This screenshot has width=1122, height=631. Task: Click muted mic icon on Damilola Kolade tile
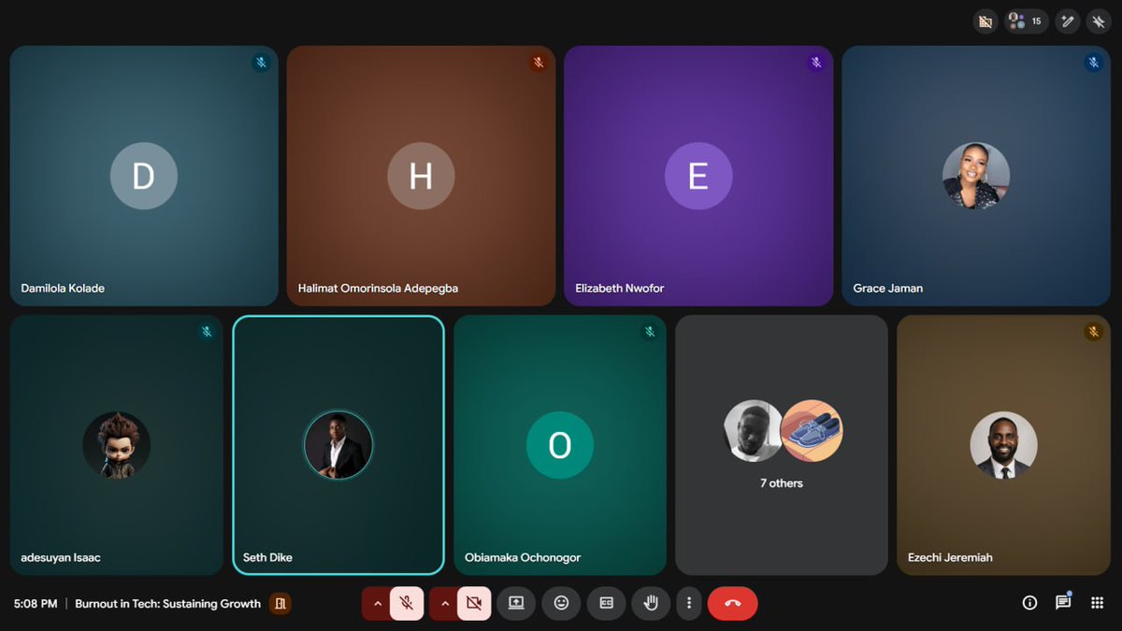click(x=261, y=64)
